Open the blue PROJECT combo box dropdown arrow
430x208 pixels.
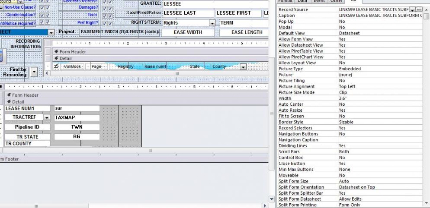tap(51, 32)
